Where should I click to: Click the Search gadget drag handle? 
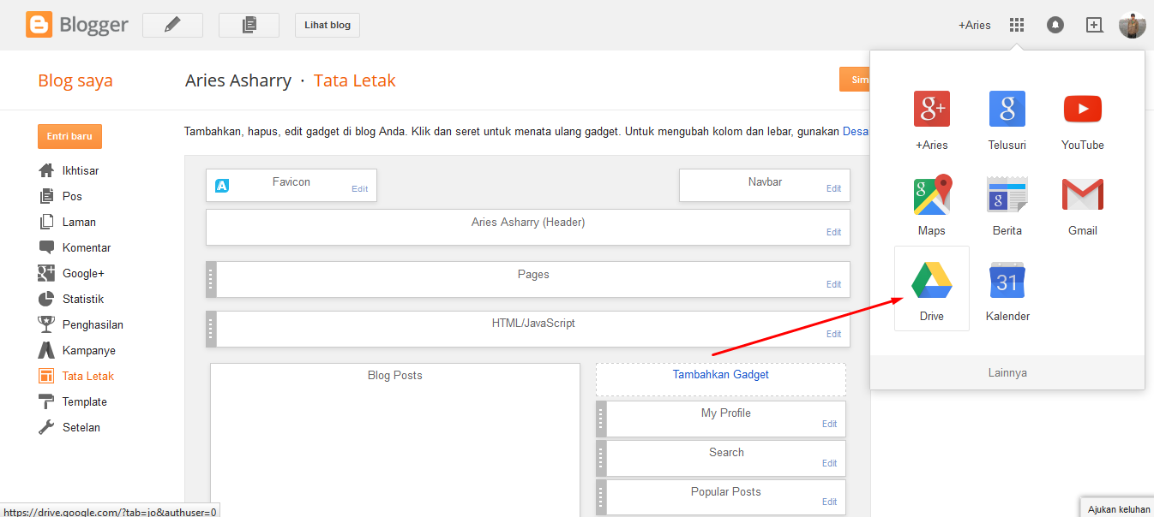(x=601, y=458)
